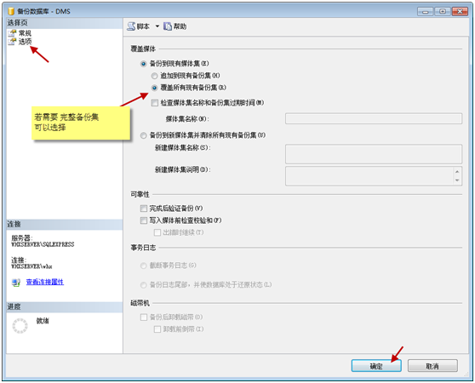475x383 pixels.
Task: Select 备份到新媒体集并清除所有现有备份集 option
Action: (143, 135)
